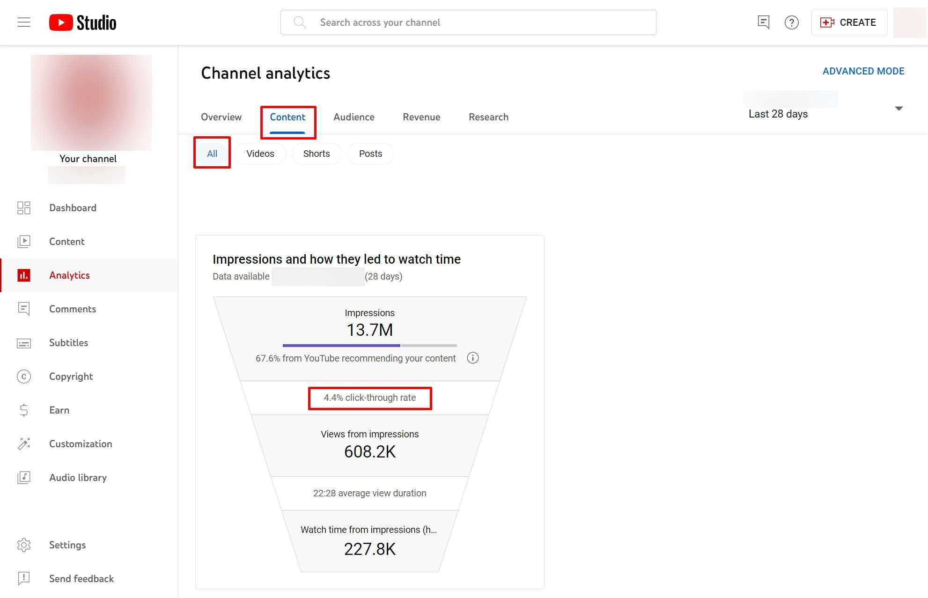Screen dimensions: 928x598
Task: Open the comments notification icon
Action: (x=763, y=22)
